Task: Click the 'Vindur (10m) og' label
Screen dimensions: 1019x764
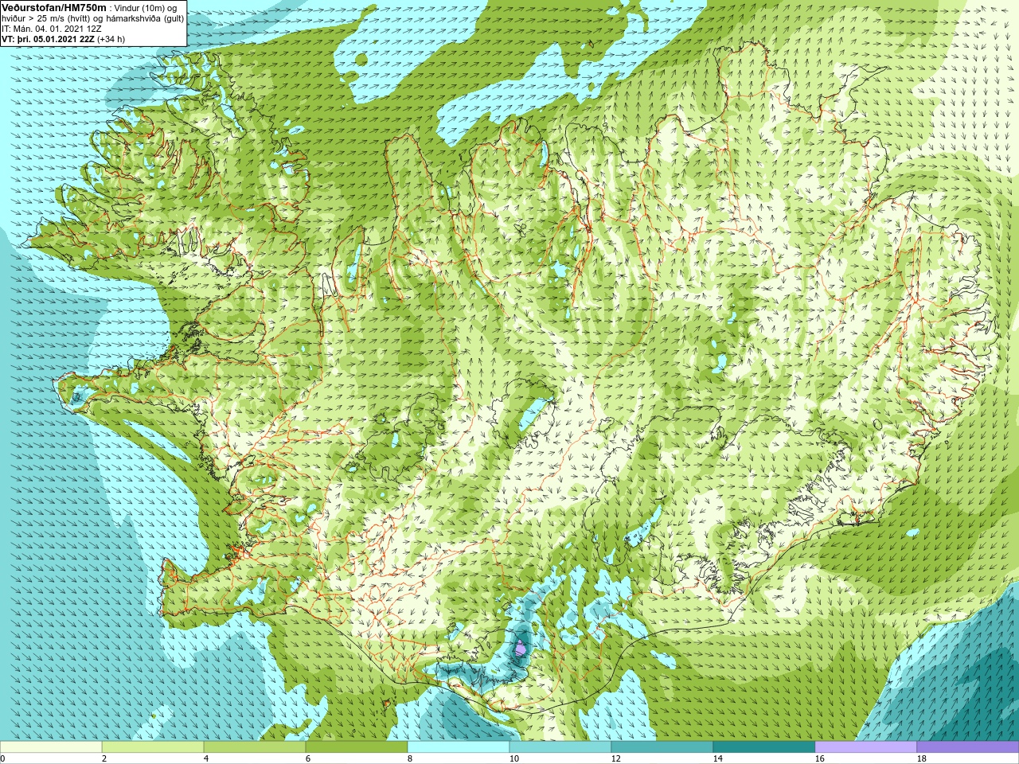Action: [x=146, y=8]
